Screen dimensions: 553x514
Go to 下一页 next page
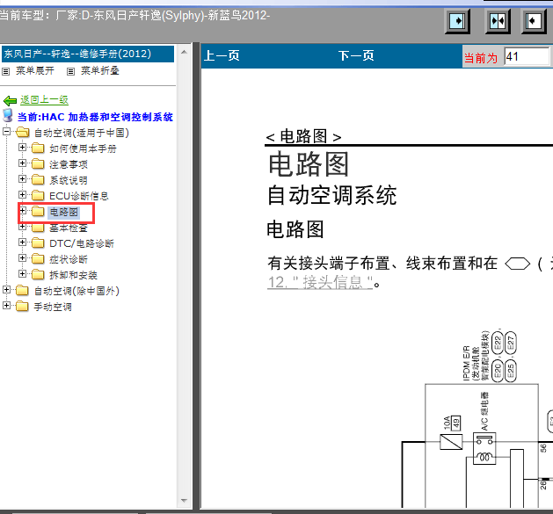point(356,55)
